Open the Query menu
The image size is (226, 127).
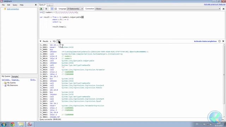click(x=15, y=5)
